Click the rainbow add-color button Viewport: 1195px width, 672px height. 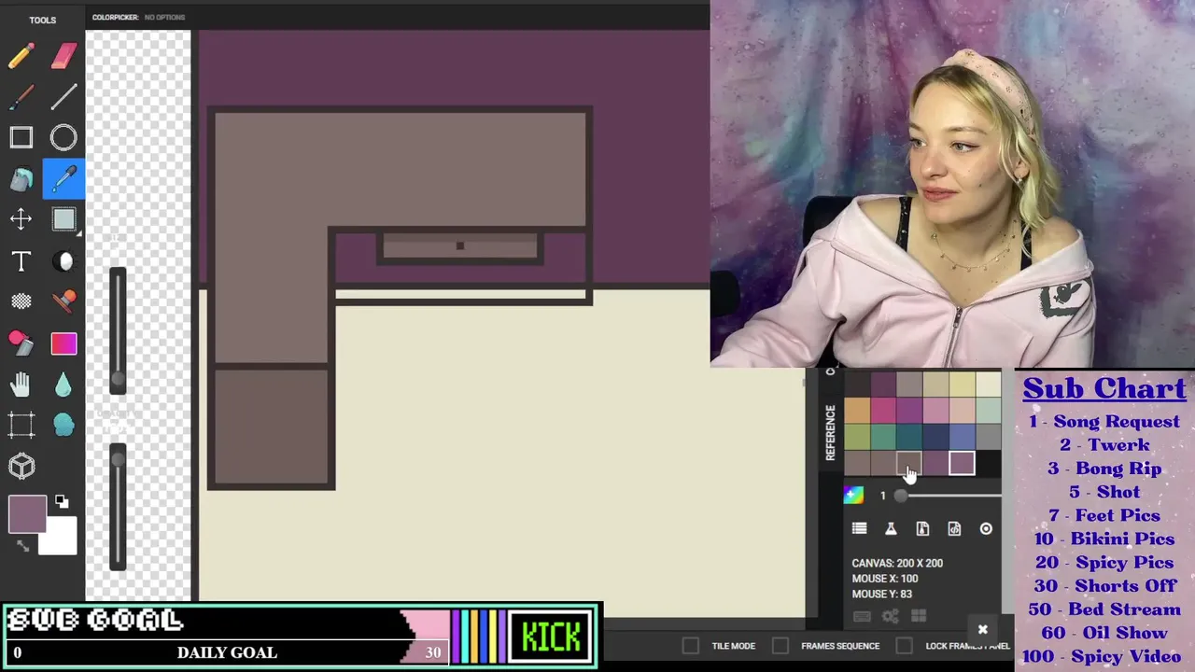(853, 495)
